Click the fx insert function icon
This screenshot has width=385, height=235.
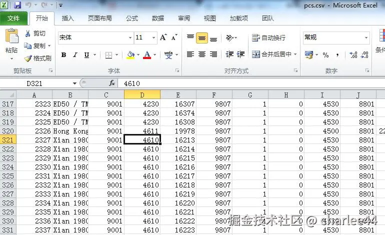click(112, 83)
